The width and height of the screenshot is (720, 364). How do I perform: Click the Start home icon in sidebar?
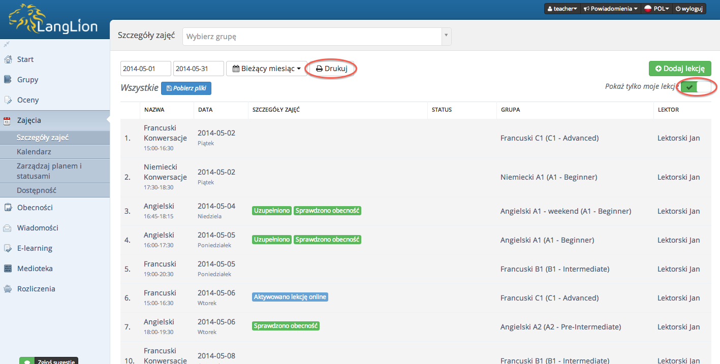click(x=8, y=59)
